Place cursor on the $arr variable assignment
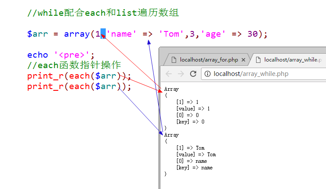This screenshot has height=189, width=326. [x=37, y=34]
